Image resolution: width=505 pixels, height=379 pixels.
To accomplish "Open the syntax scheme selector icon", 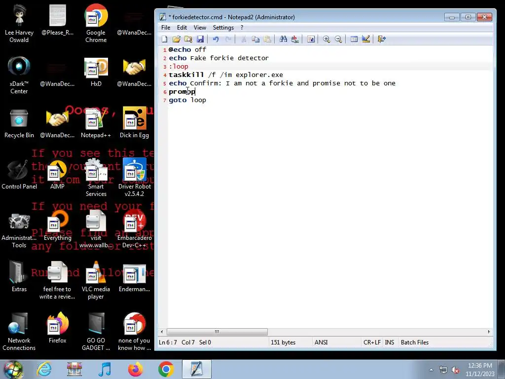I will [x=354, y=39].
